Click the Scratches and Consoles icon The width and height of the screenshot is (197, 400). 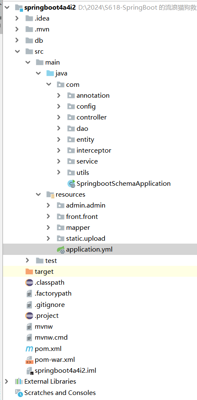[x=19, y=393]
